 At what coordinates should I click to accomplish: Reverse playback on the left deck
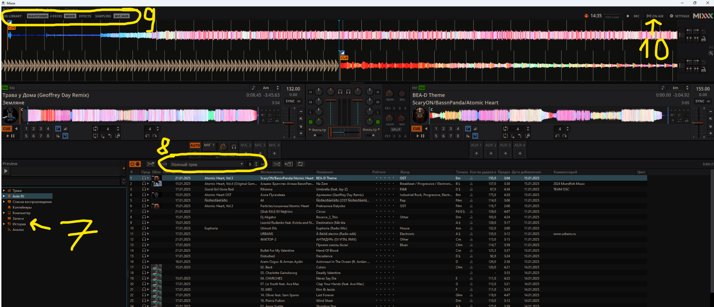(x=16, y=129)
